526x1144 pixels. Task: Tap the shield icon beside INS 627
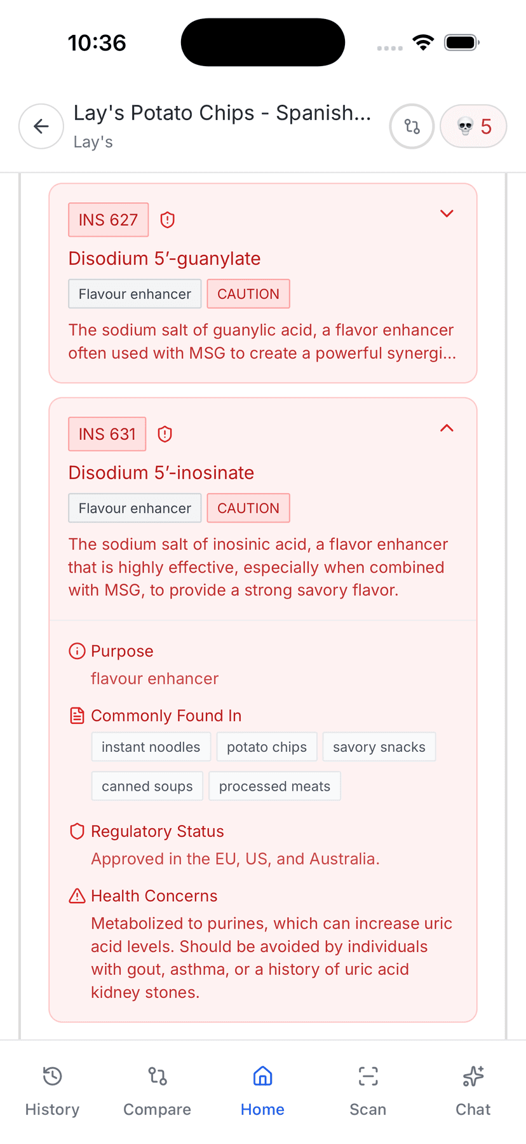pos(168,220)
